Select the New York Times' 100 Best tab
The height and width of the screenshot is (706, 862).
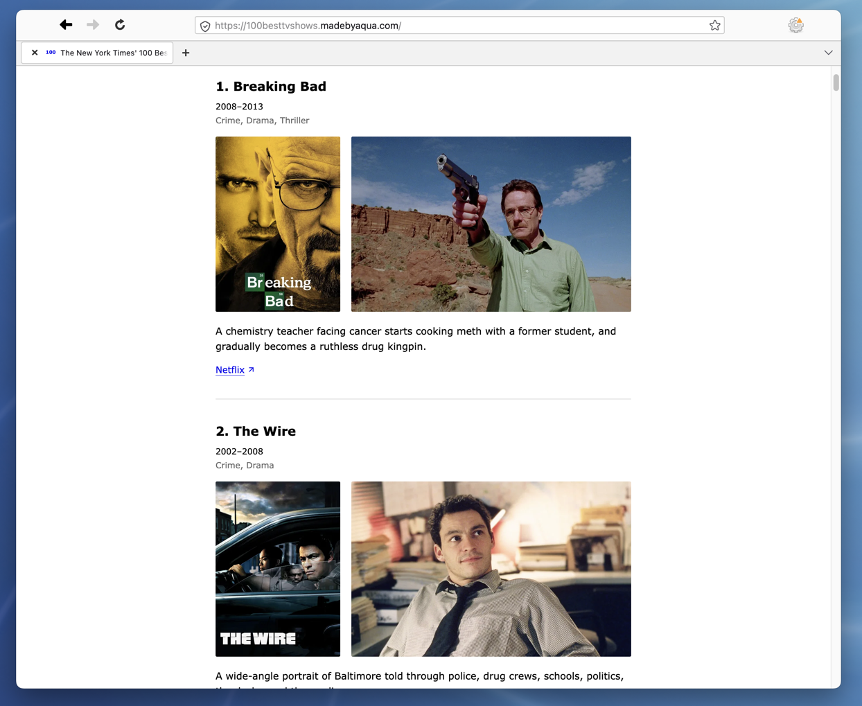[97, 53]
